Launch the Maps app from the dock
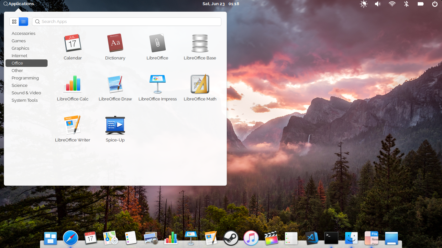The image size is (442, 248). click(x=111, y=238)
